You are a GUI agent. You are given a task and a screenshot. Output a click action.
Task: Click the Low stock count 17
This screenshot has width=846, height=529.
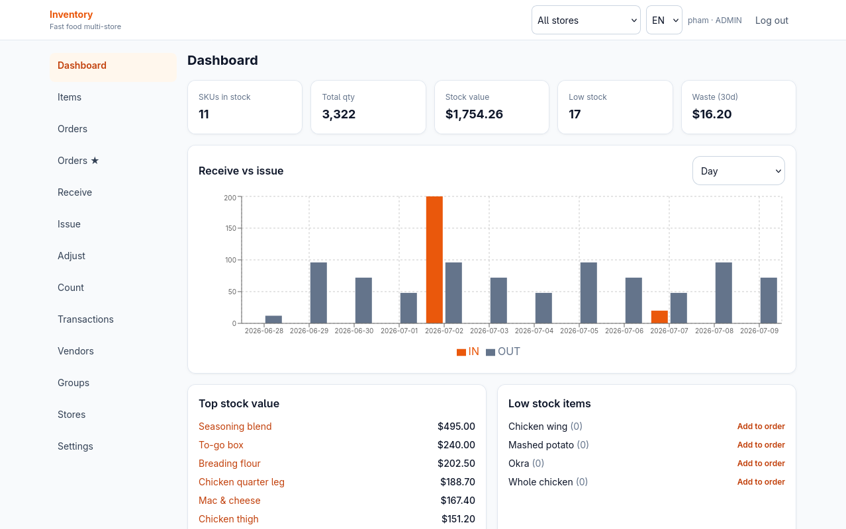pos(575,114)
